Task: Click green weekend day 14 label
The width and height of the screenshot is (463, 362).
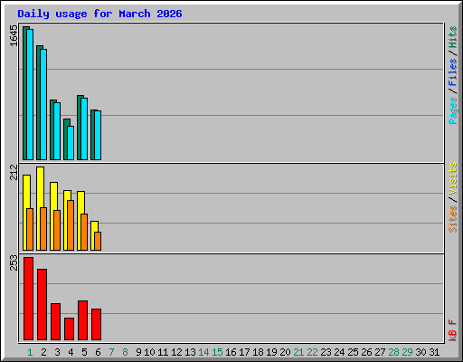Action: point(203,352)
